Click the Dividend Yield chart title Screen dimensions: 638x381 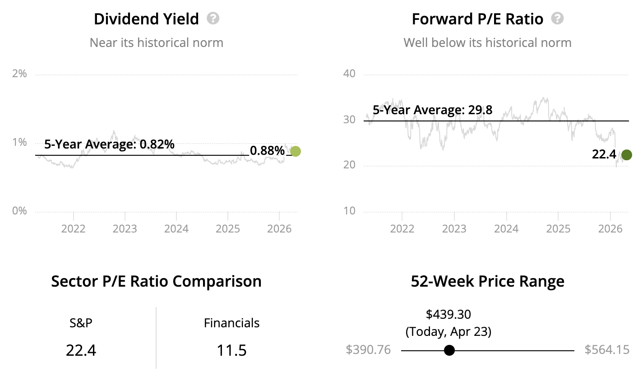[146, 19]
